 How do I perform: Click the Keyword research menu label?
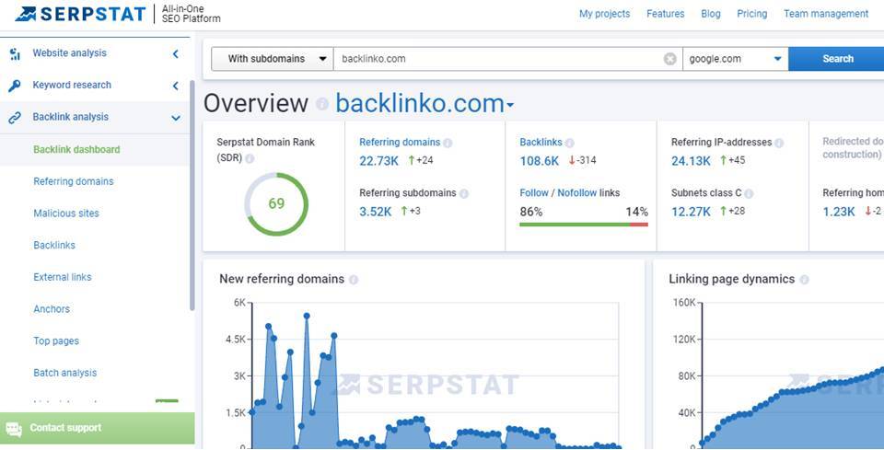coord(72,86)
